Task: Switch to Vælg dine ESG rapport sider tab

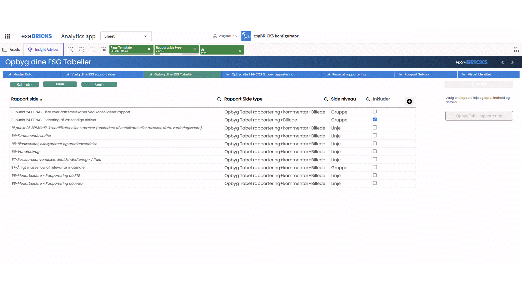Action: tap(102, 74)
